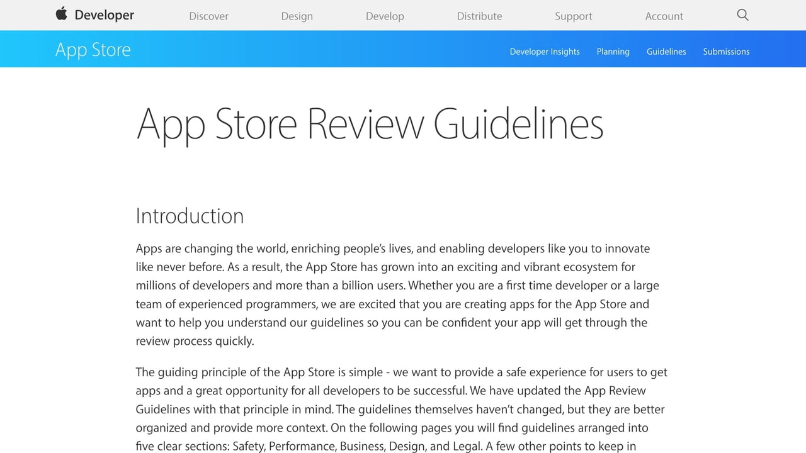Click the text "review process quickly."
The width and height of the screenshot is (806, 453).
(195, 342)
